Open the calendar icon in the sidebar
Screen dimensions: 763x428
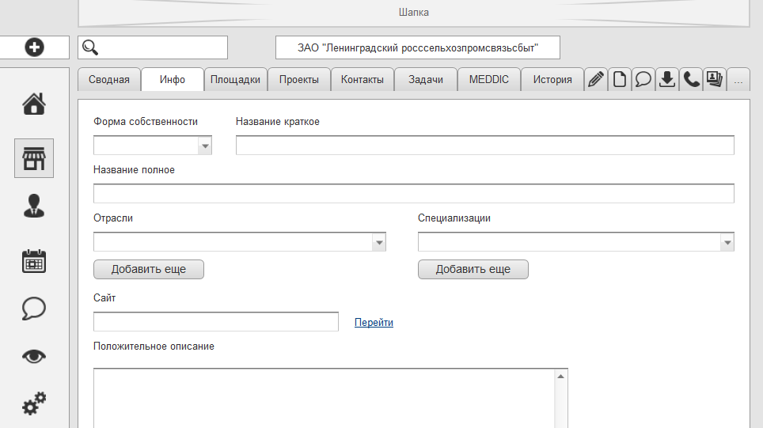click(x=34, y=261)
